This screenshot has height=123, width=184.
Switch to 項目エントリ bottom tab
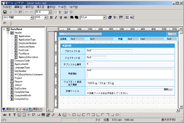(x=35, y=109)
